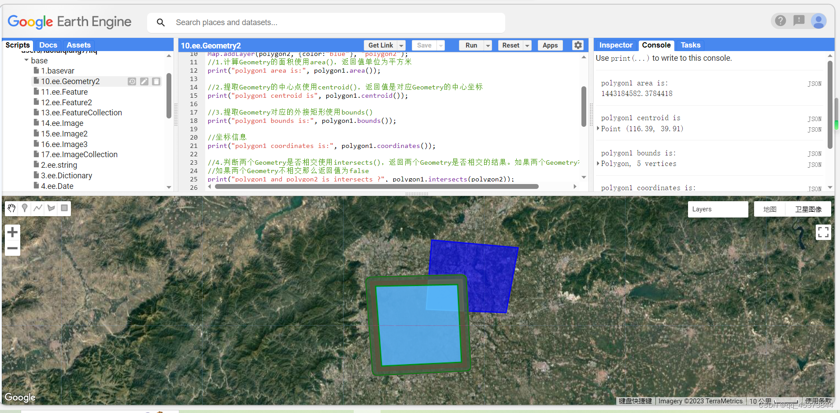Open code editor settings gear
Image resolution: width=840 pixels, height=413 pixels.
pos(578,45)
